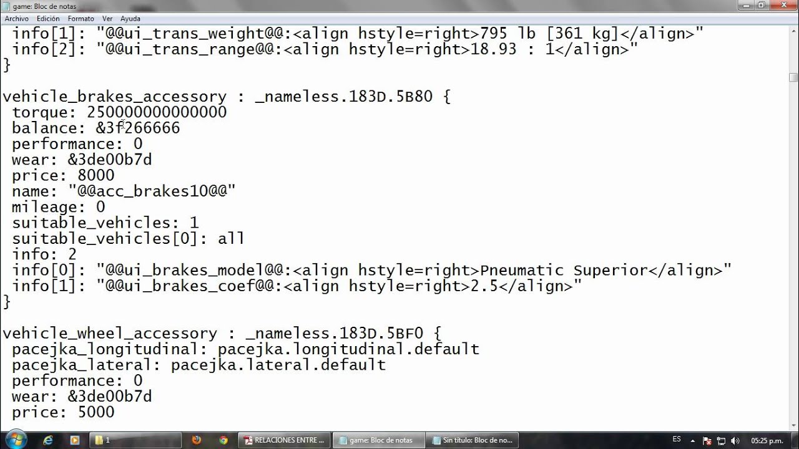Click 'pacejka.lateral.default' text
This screenshot has width=799, height=449.
point(278,365)
